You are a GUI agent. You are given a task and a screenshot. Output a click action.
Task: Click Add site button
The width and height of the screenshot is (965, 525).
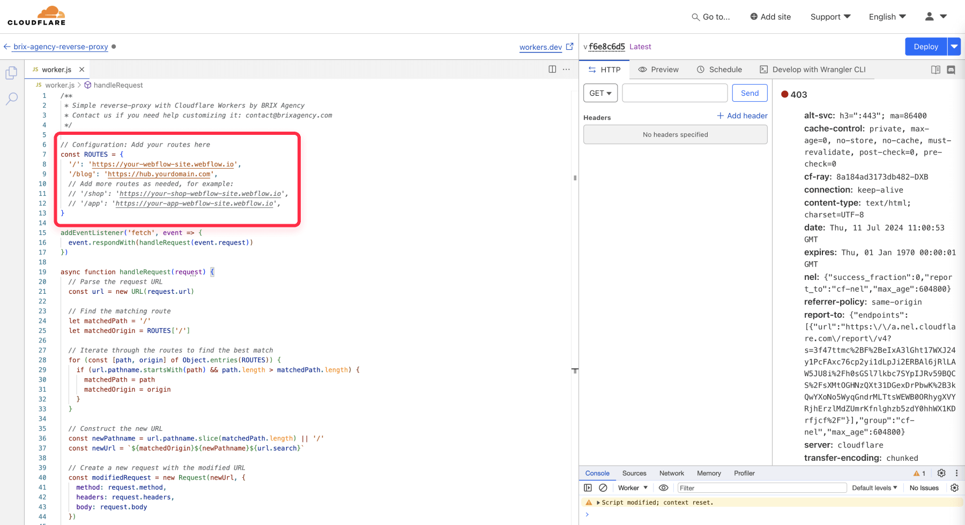click(x=770, y=17)
